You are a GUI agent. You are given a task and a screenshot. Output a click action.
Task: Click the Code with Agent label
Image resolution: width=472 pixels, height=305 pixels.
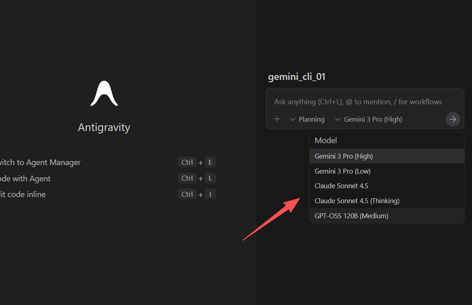click(25, 178)
